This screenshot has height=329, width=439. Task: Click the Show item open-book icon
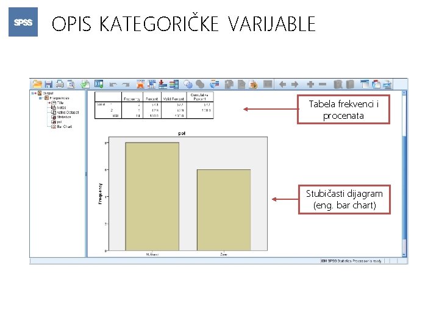[338, 84]
